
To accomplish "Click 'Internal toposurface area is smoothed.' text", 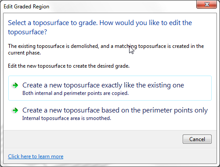I will pos(67,118).
